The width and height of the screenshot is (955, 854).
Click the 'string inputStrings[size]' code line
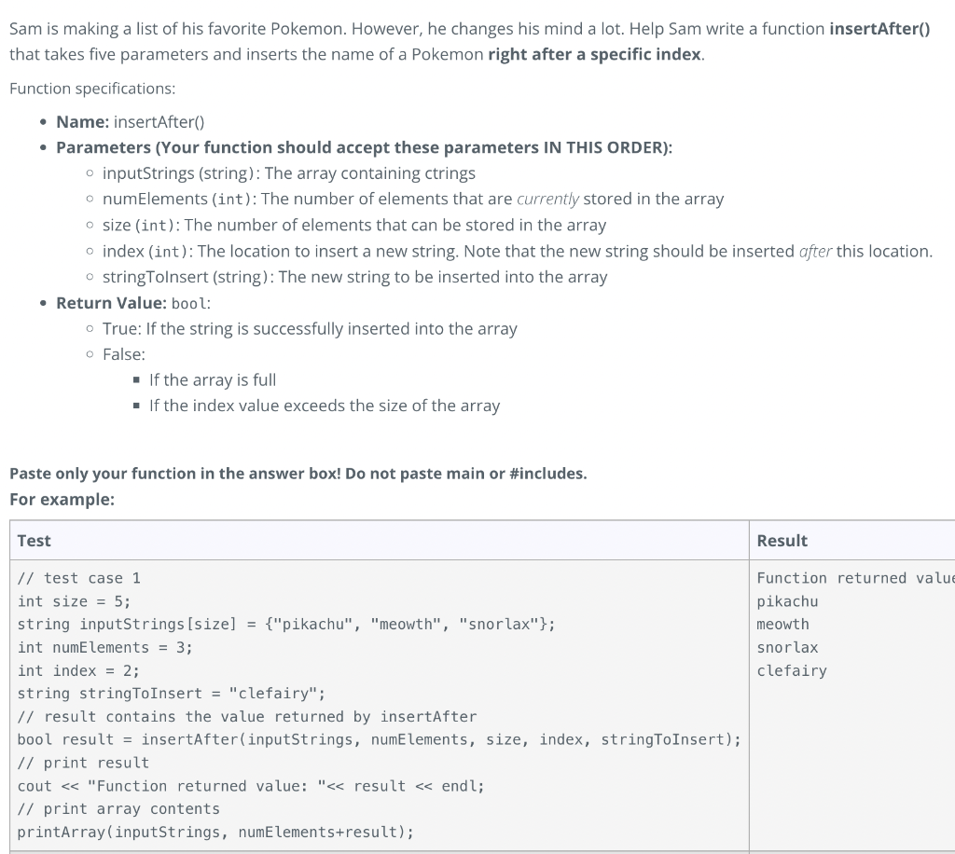click(x=286, y=625)
